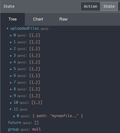Expand item 10 in uploadedFiles
The width and height of the screenshot is (120, 133).
click(11, 103)
